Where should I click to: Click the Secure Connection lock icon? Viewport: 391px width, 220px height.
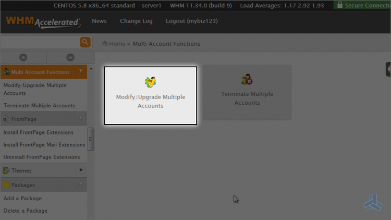point(339,5)
